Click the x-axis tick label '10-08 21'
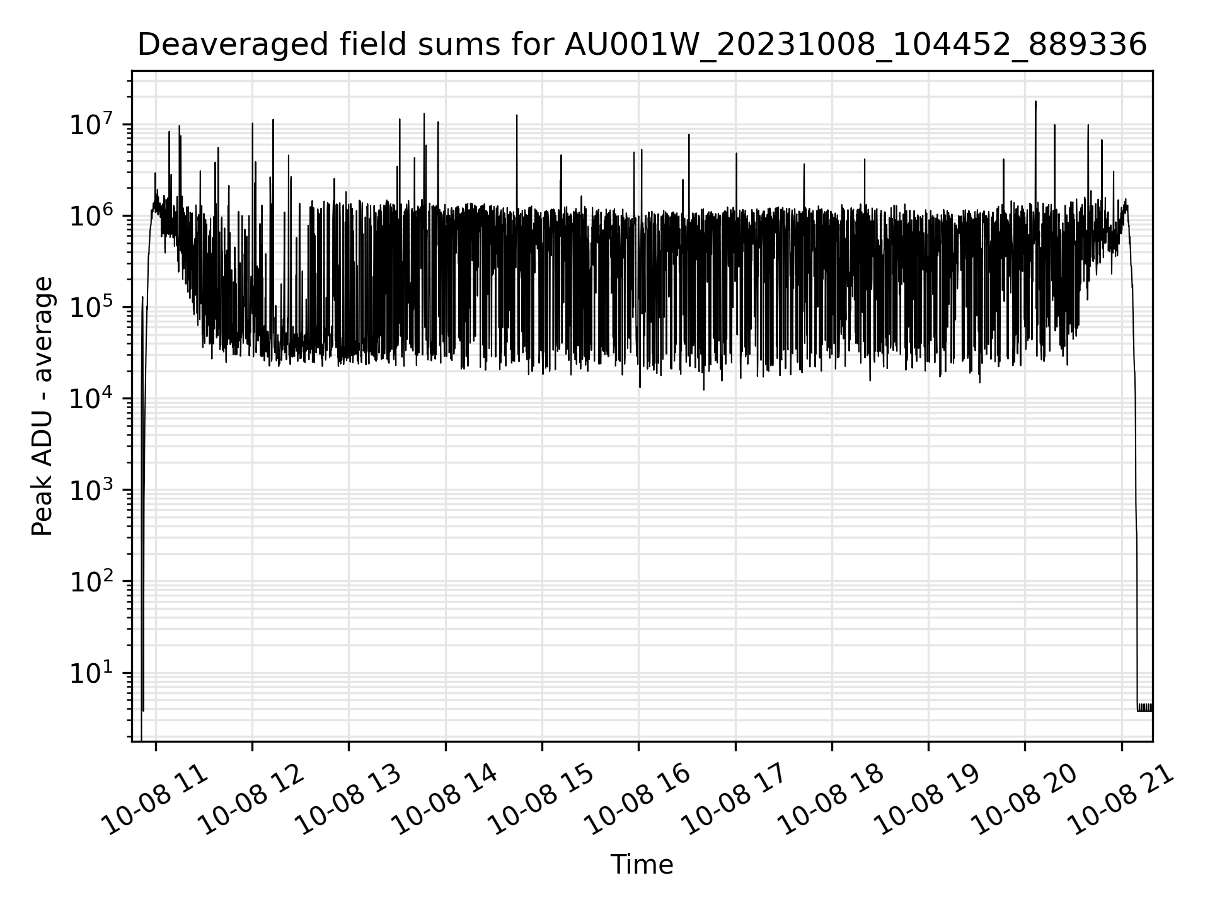Screen dimensions: 1210x907 [x=1122, y=800]
